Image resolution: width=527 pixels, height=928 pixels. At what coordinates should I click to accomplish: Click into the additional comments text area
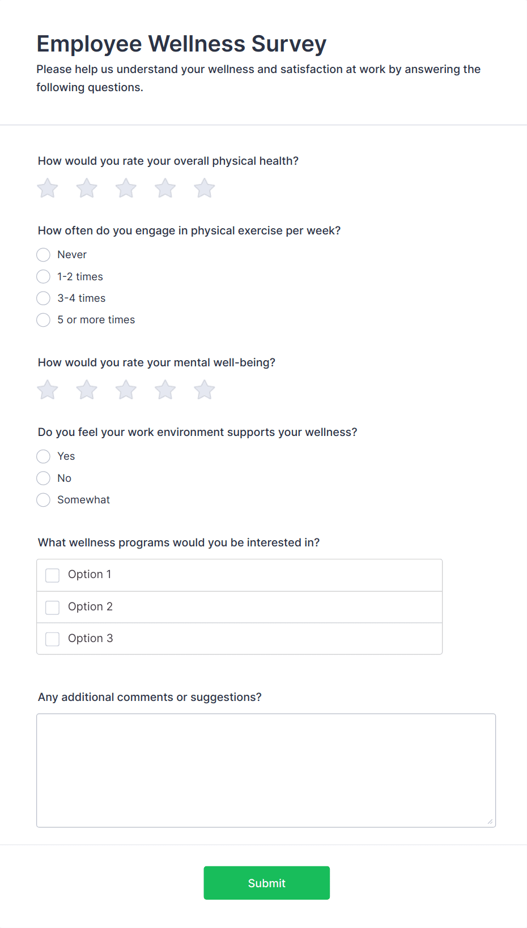[266, 771]
